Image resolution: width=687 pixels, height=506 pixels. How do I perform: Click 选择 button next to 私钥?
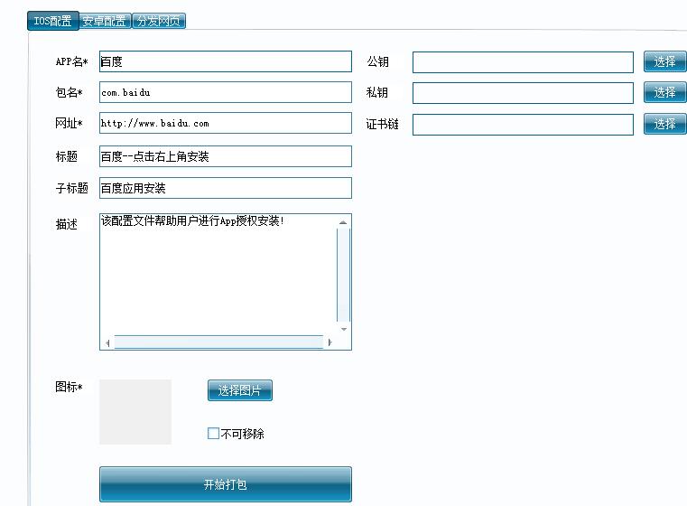[664, 92]
